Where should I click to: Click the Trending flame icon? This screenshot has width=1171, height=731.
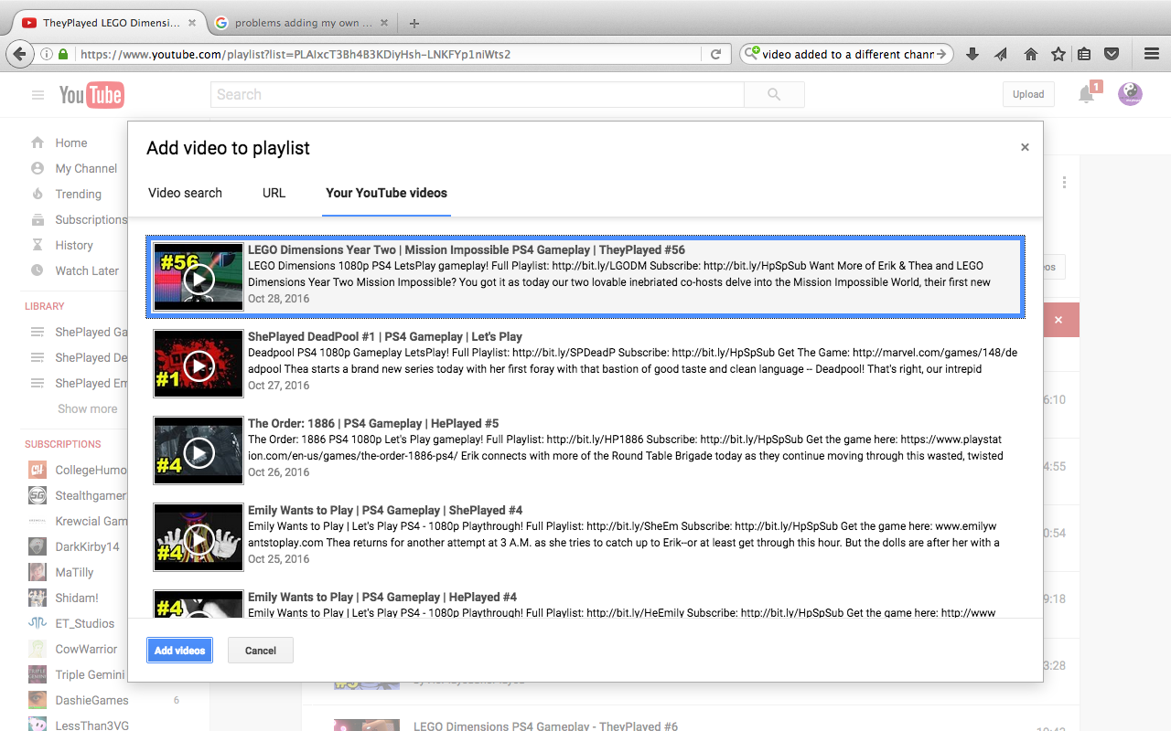(x=38, y=194)
